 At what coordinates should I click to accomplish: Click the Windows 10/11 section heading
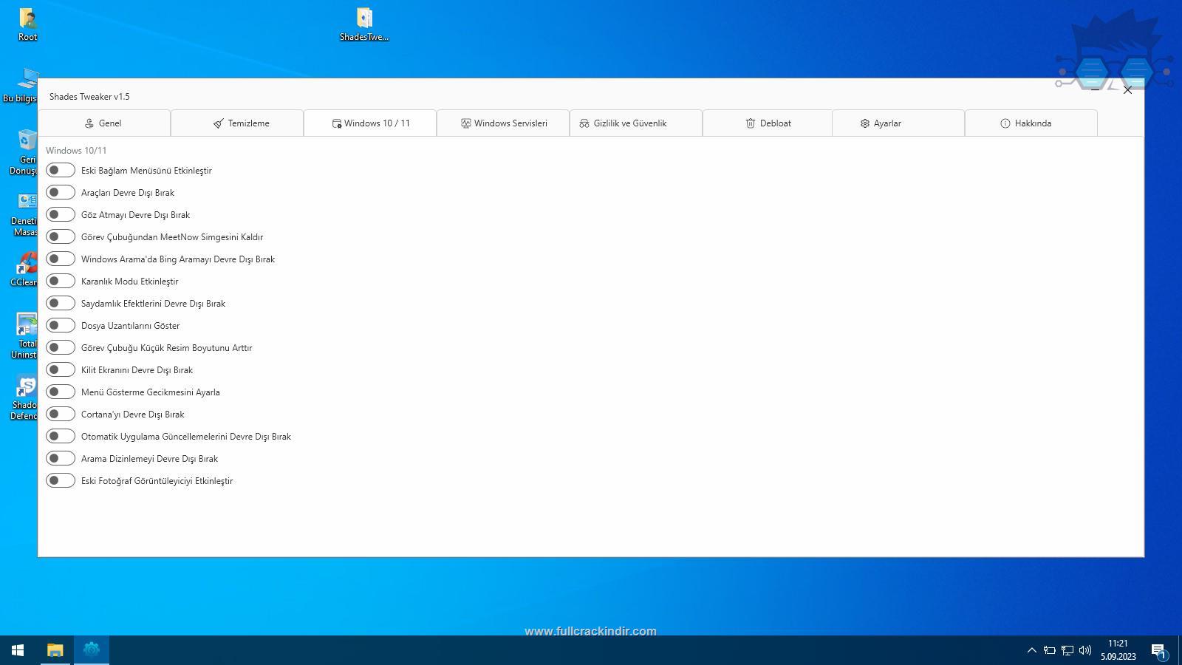coord(76,150)
